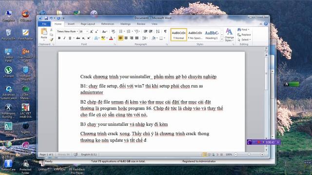Toggle italic formatting
Screen dimensions: 312x175
point(64,38)
